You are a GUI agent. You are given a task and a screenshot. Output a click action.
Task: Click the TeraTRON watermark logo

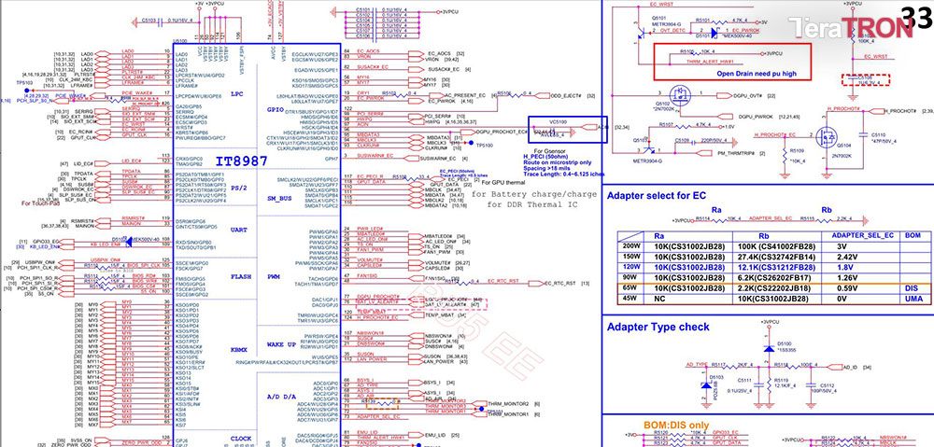pos(851,27)
